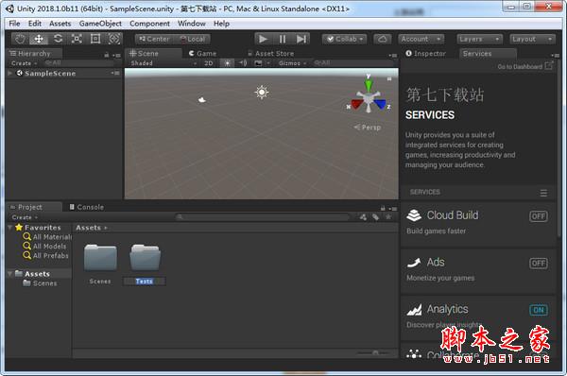Turn on Cloud Build OFF switch
567x376 pixels.
(x=539, y=216)
